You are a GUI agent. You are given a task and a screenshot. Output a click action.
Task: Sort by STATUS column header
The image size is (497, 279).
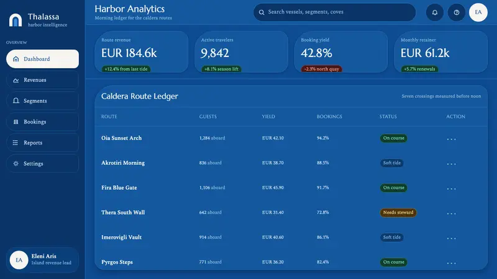(x=388, y=117)
